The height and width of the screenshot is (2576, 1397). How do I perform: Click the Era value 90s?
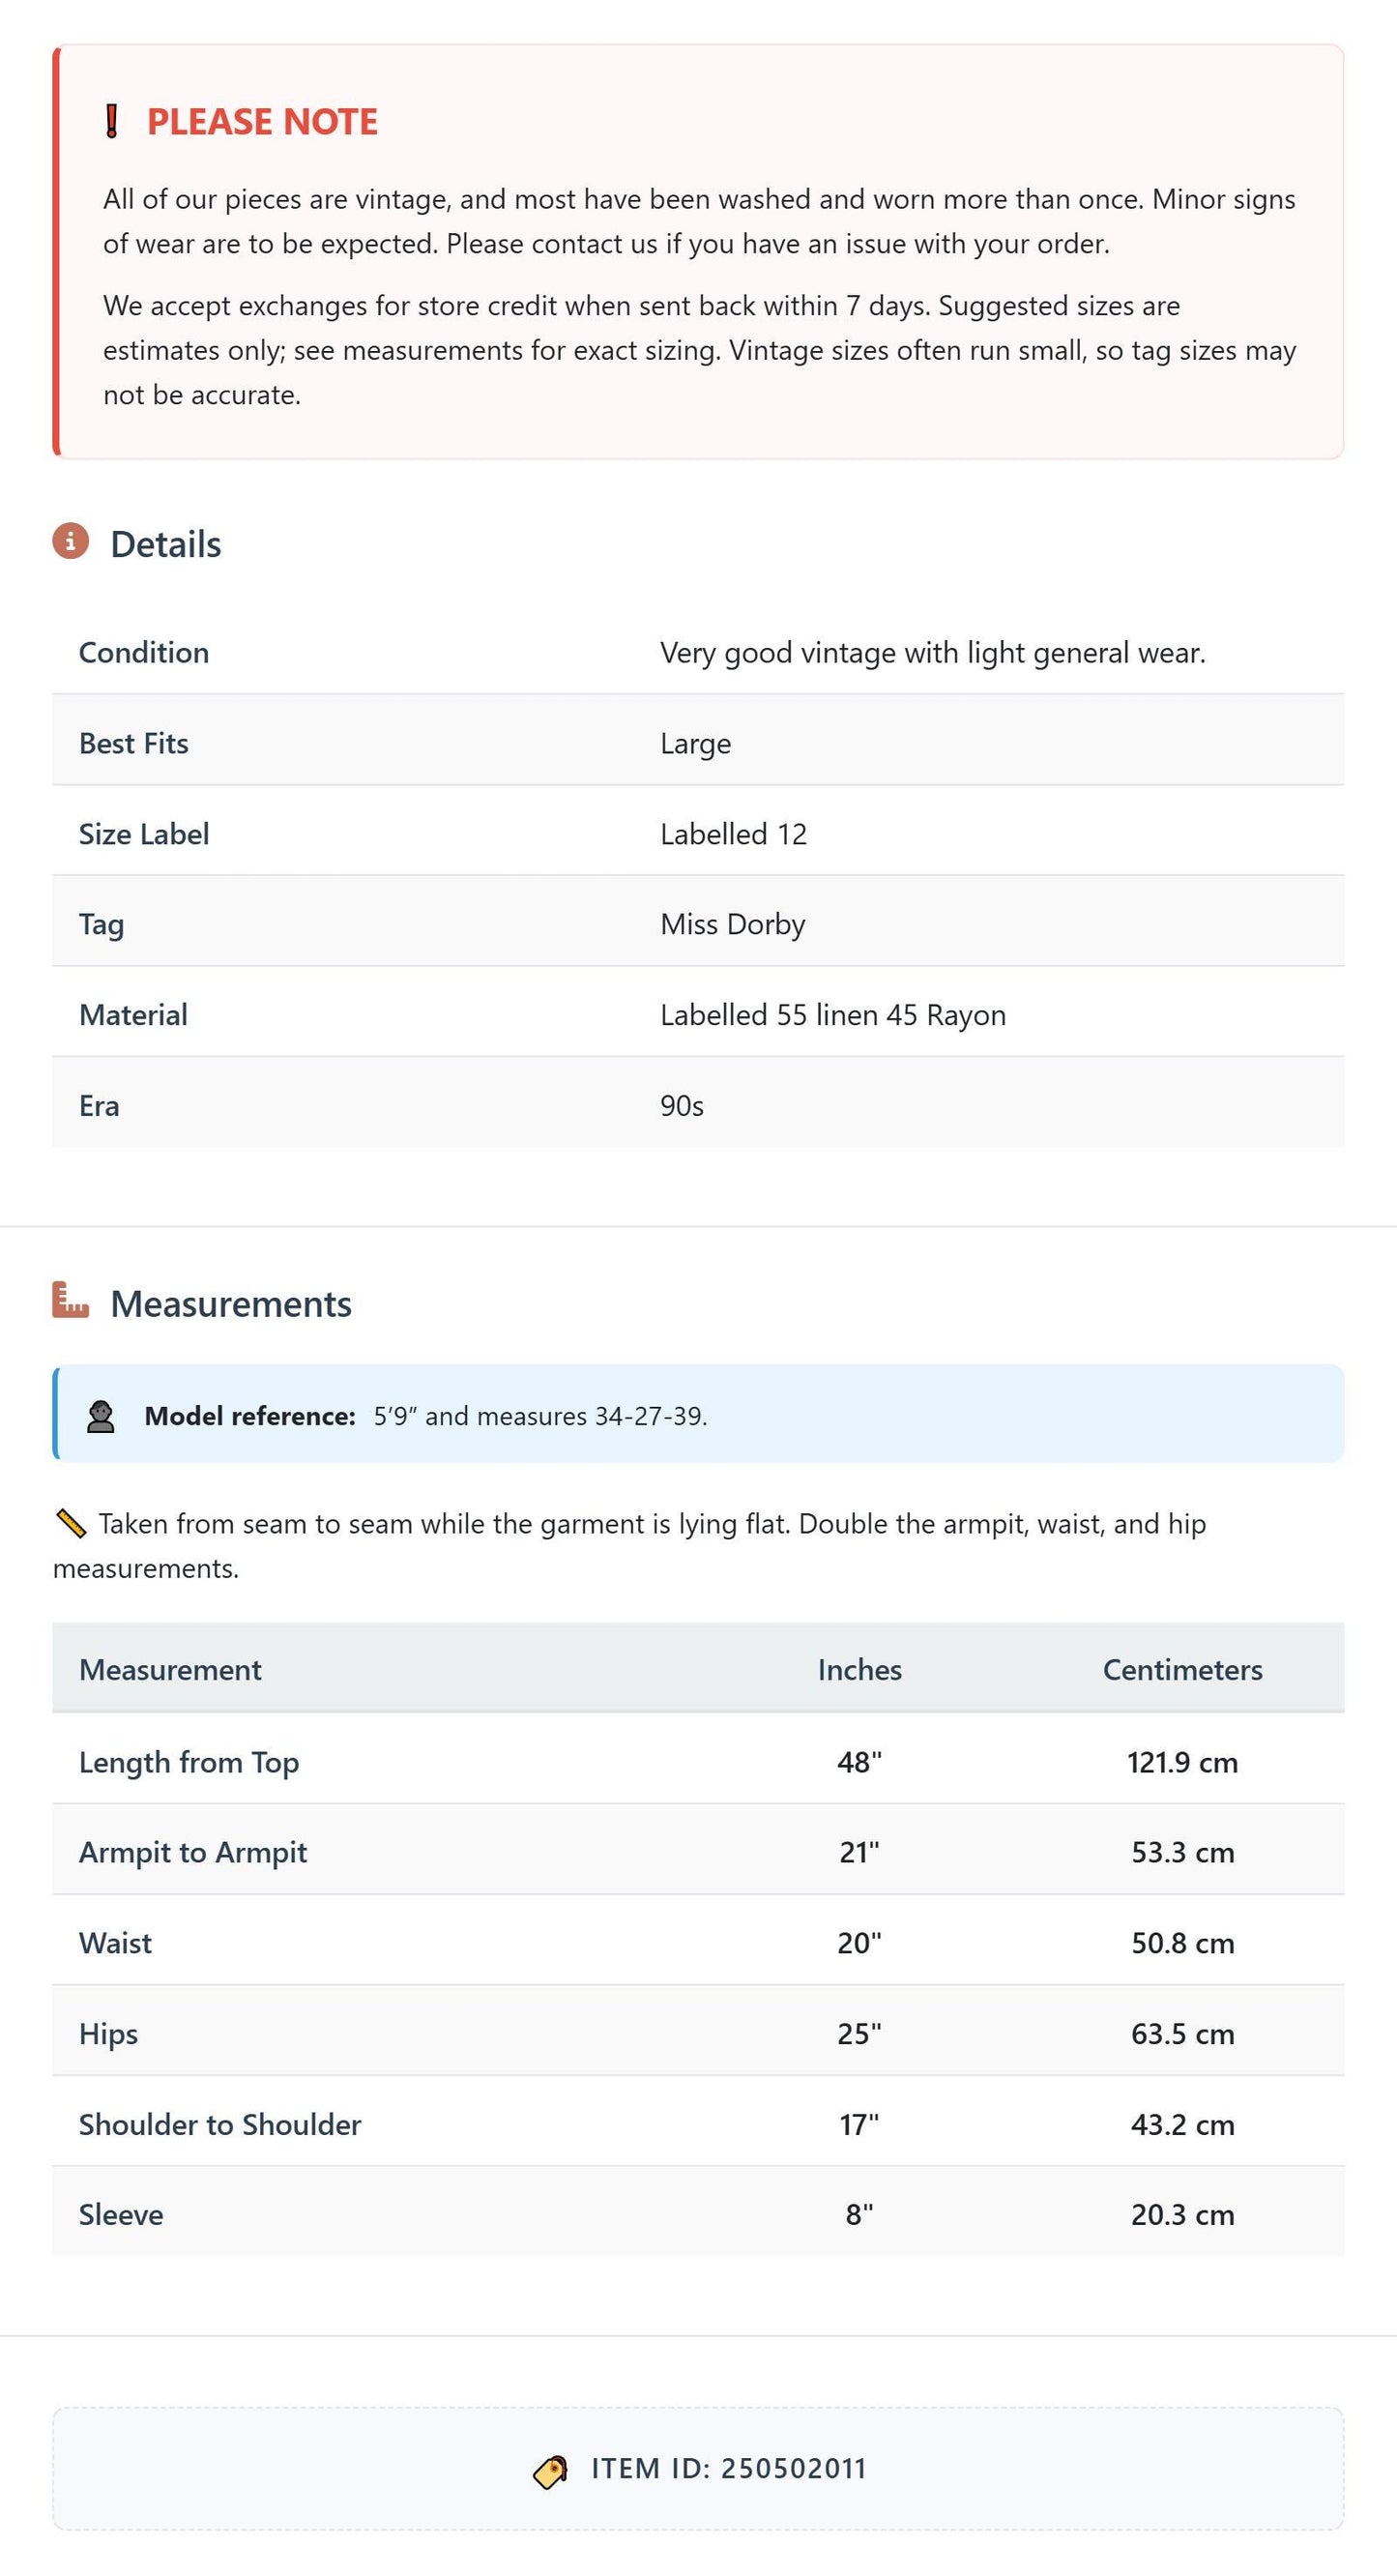point(681,1106)
